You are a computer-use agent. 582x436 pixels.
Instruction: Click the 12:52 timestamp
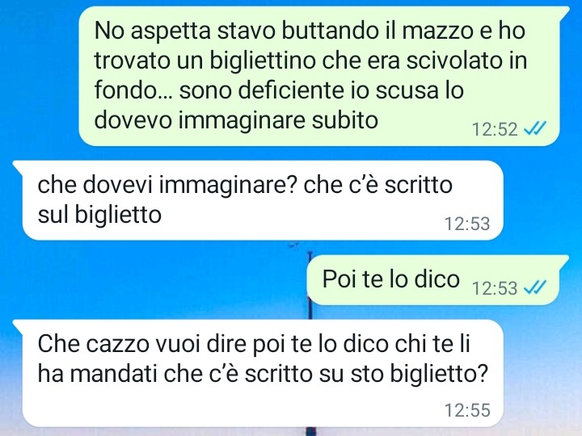[495, 129]
